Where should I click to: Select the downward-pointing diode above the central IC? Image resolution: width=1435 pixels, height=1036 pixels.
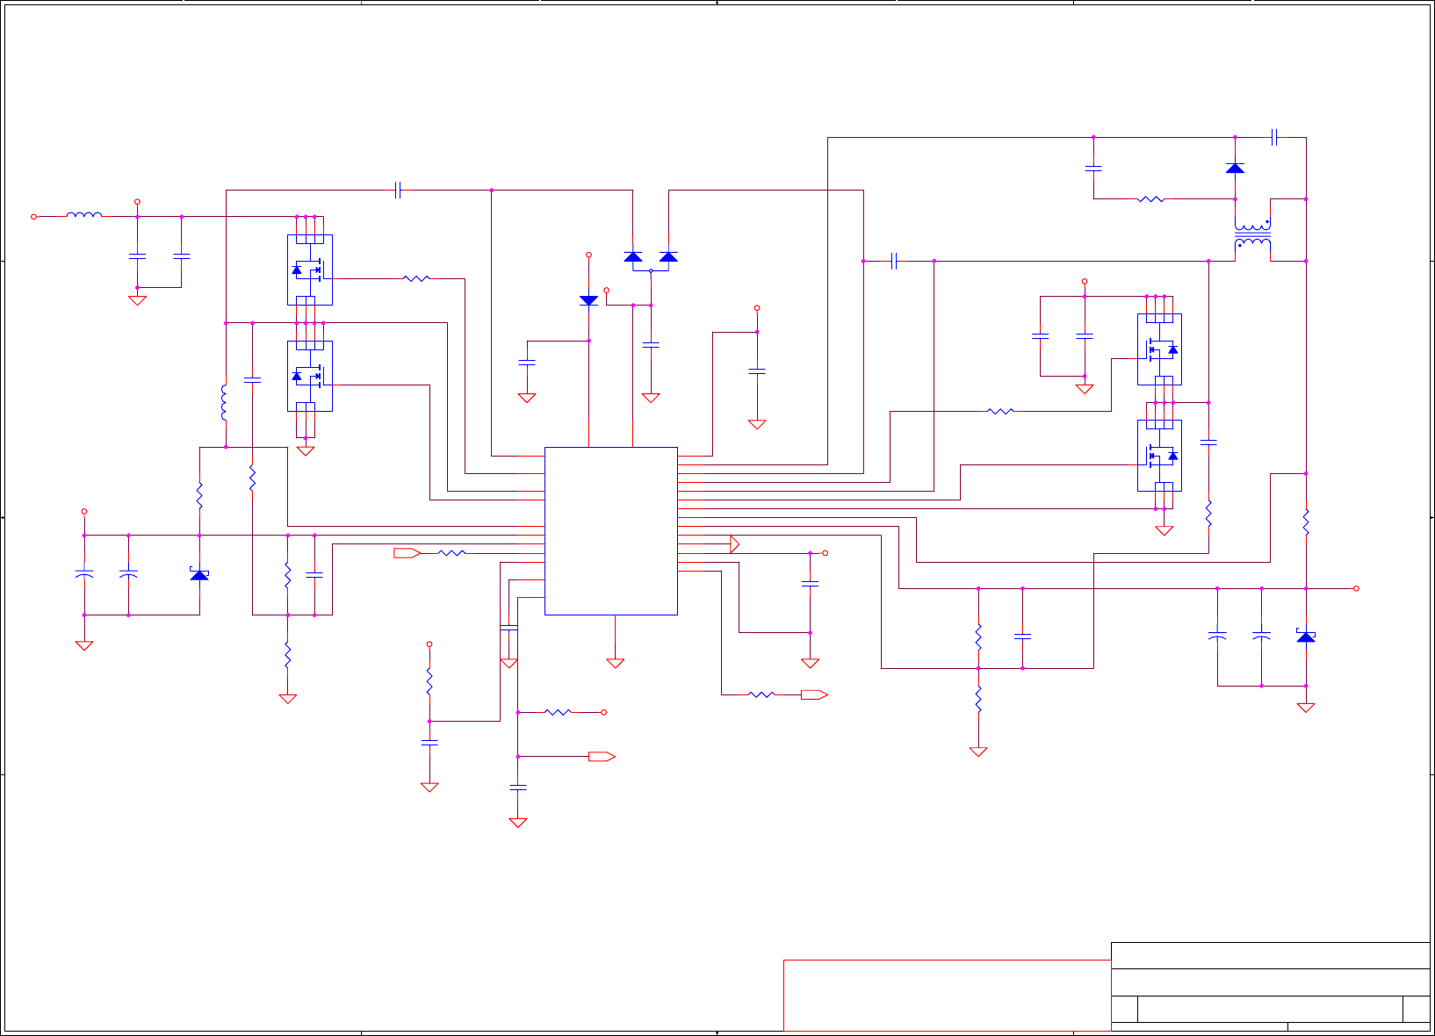(x=588, y=300)
